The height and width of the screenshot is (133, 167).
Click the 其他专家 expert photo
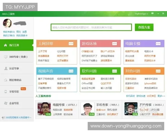[x=131, y=109]
